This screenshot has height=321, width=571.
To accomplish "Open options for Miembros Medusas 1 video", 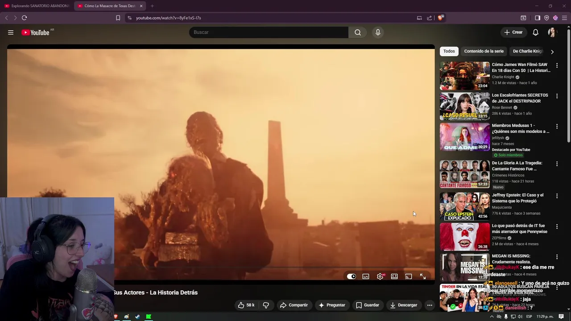I will click(557, 127).
